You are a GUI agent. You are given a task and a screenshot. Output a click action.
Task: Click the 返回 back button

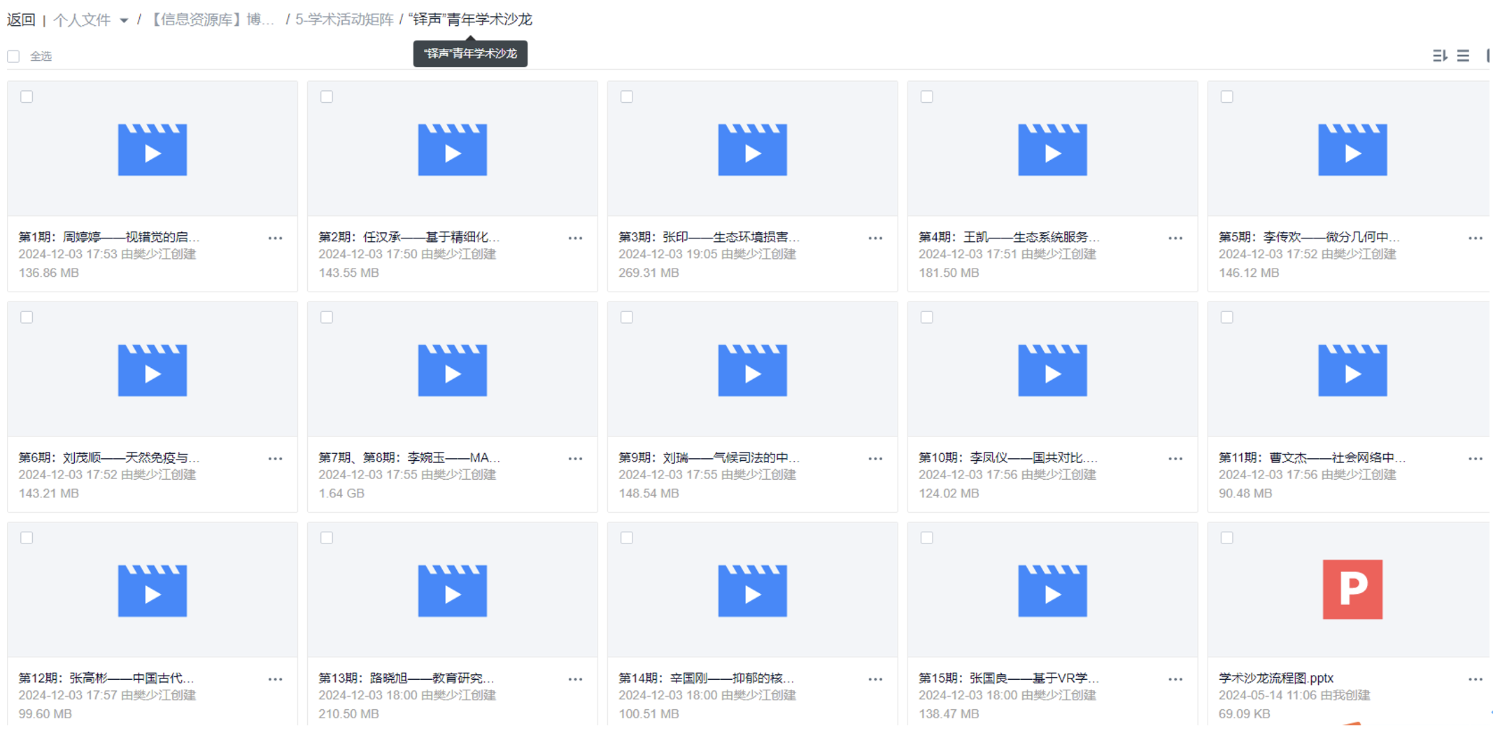tap(21, 20)
